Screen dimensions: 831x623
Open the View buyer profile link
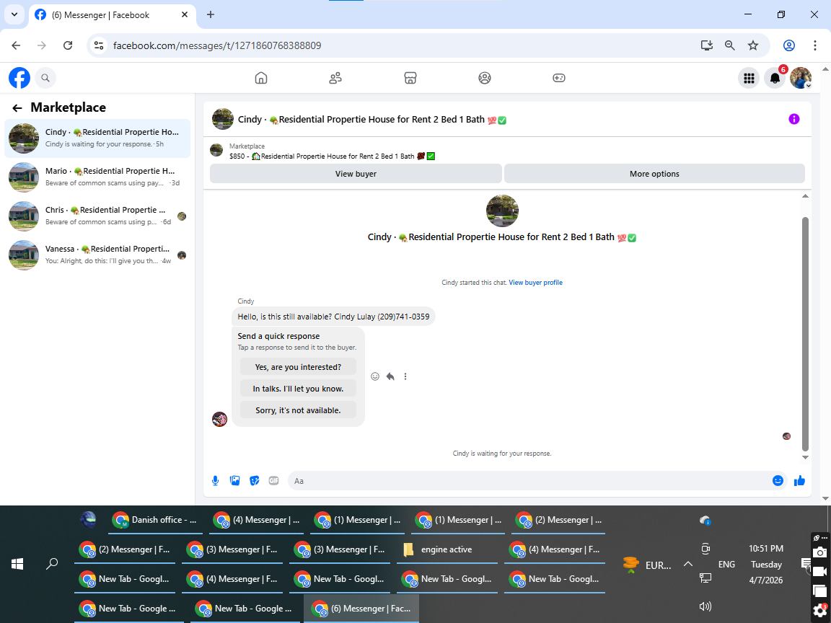(x=535, y=283)
